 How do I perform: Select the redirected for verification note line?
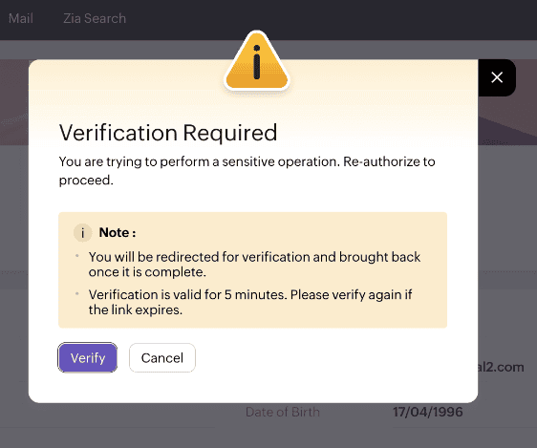254,265
